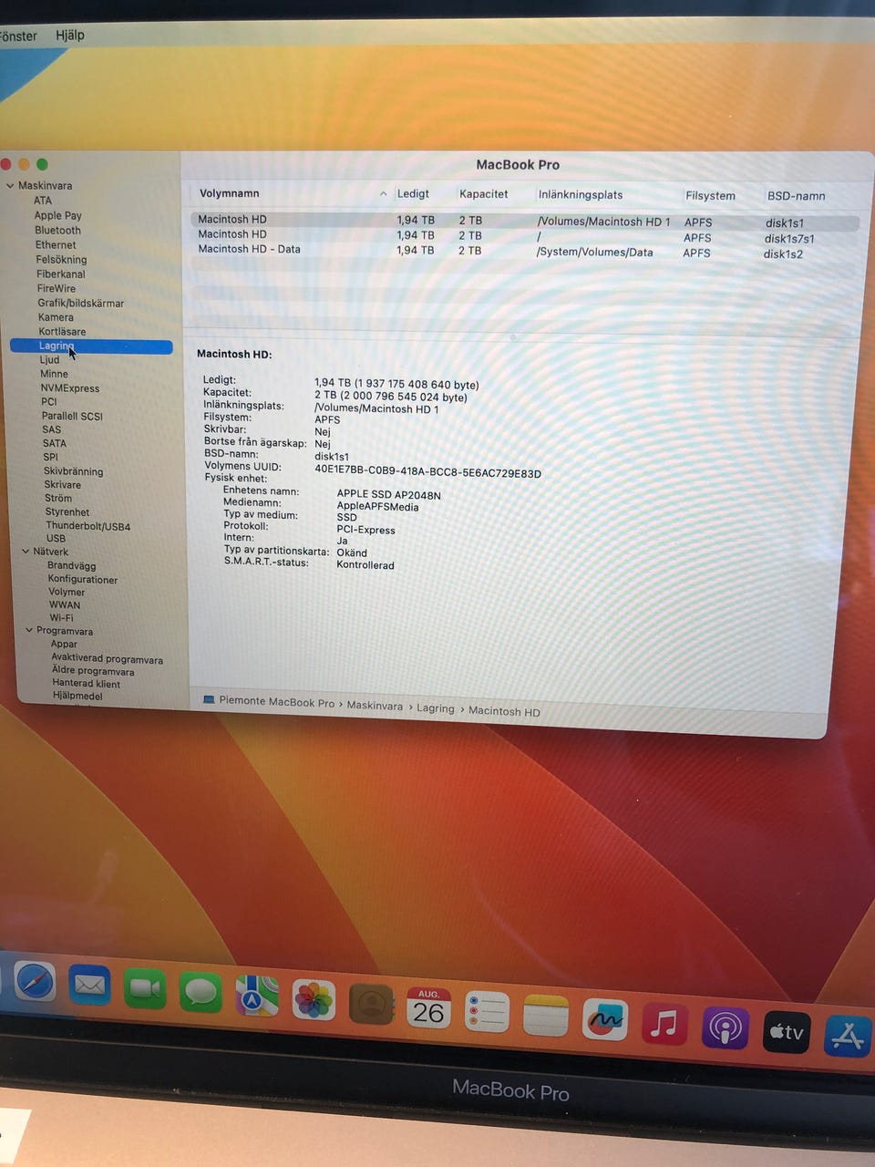Open the Calendar icon showing 26
Image resolution: width=875 pixels, height=1167 pixels.
pyautogui.click(x=428, y=1008)
